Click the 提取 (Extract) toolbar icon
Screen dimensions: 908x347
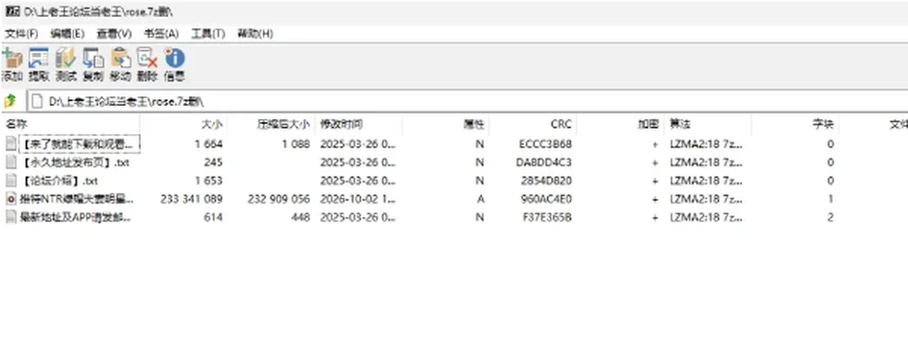(39, 58)
